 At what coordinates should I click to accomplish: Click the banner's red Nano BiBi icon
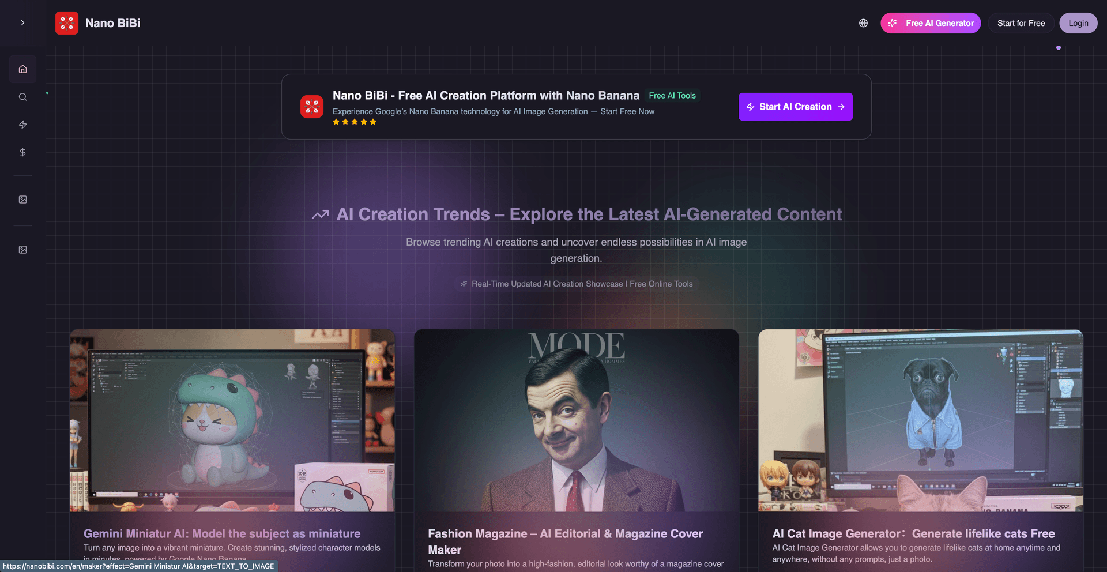point(312,107)
